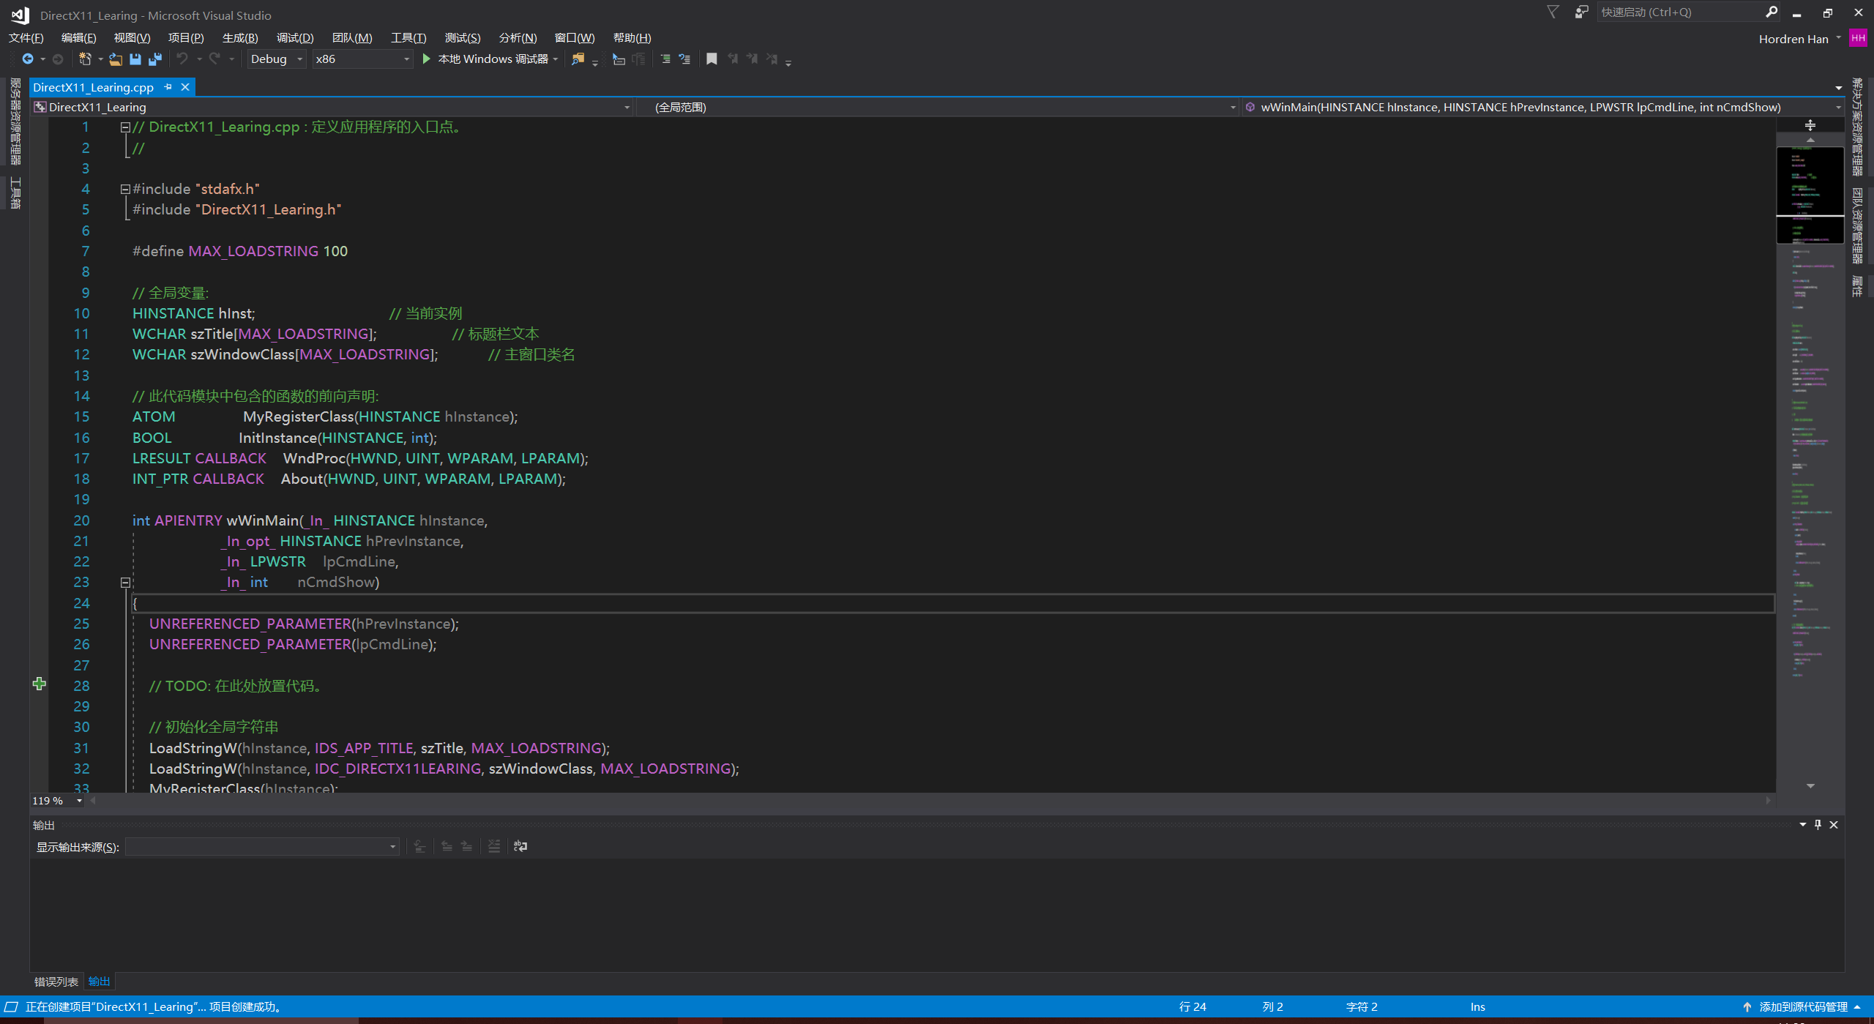The image size is (1874, 1024).
Task: Click the Navigate Backward arrow icon
Action: (28, 59)
